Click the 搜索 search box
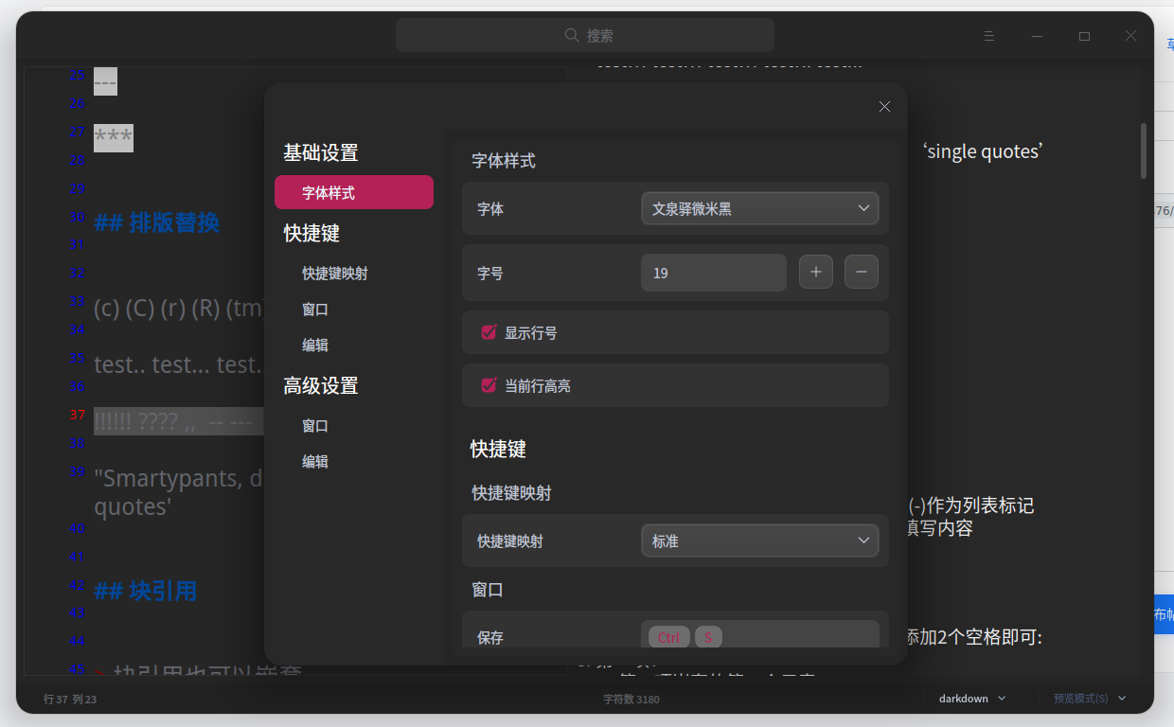Image resolution: width=1174 pixels, height=727 pixels. click(x=585, y=35)
